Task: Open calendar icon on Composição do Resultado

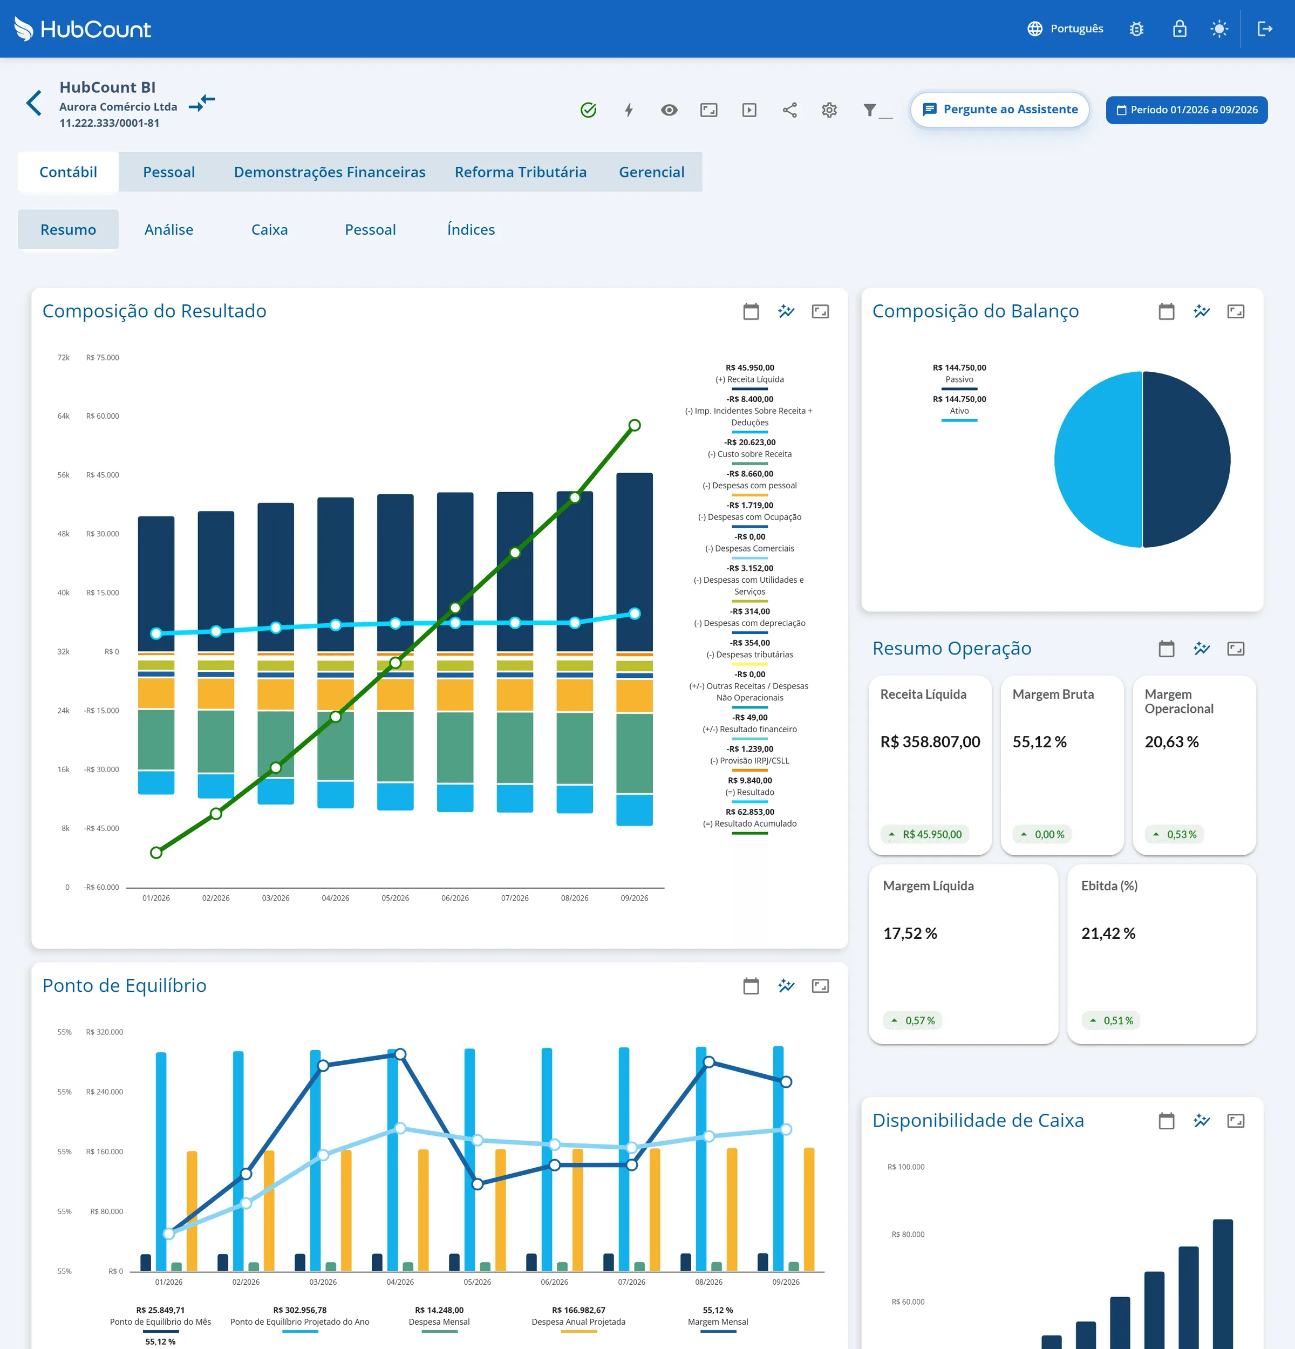Action: (751, 312)
